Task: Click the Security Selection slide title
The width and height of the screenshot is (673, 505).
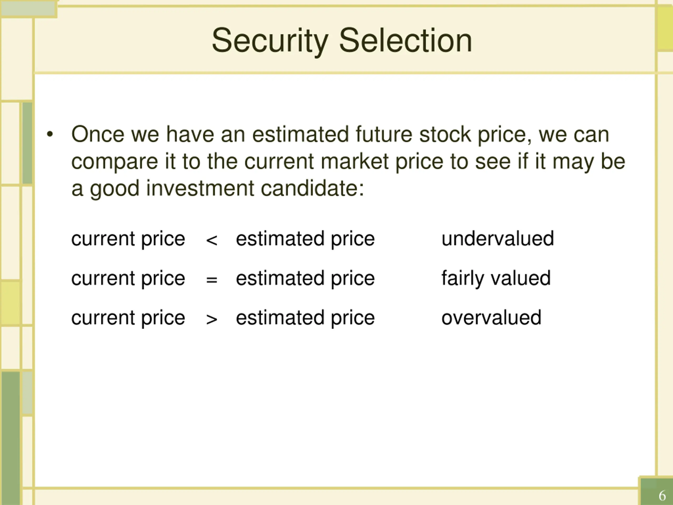Action: pos(342,41)
